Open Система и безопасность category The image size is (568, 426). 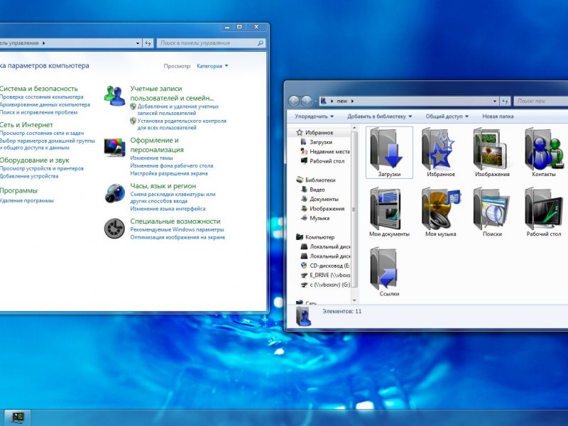(38, 88)
